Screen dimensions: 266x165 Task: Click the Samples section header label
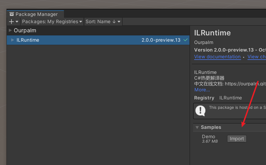pyautogui.click(x=211, y=127)
